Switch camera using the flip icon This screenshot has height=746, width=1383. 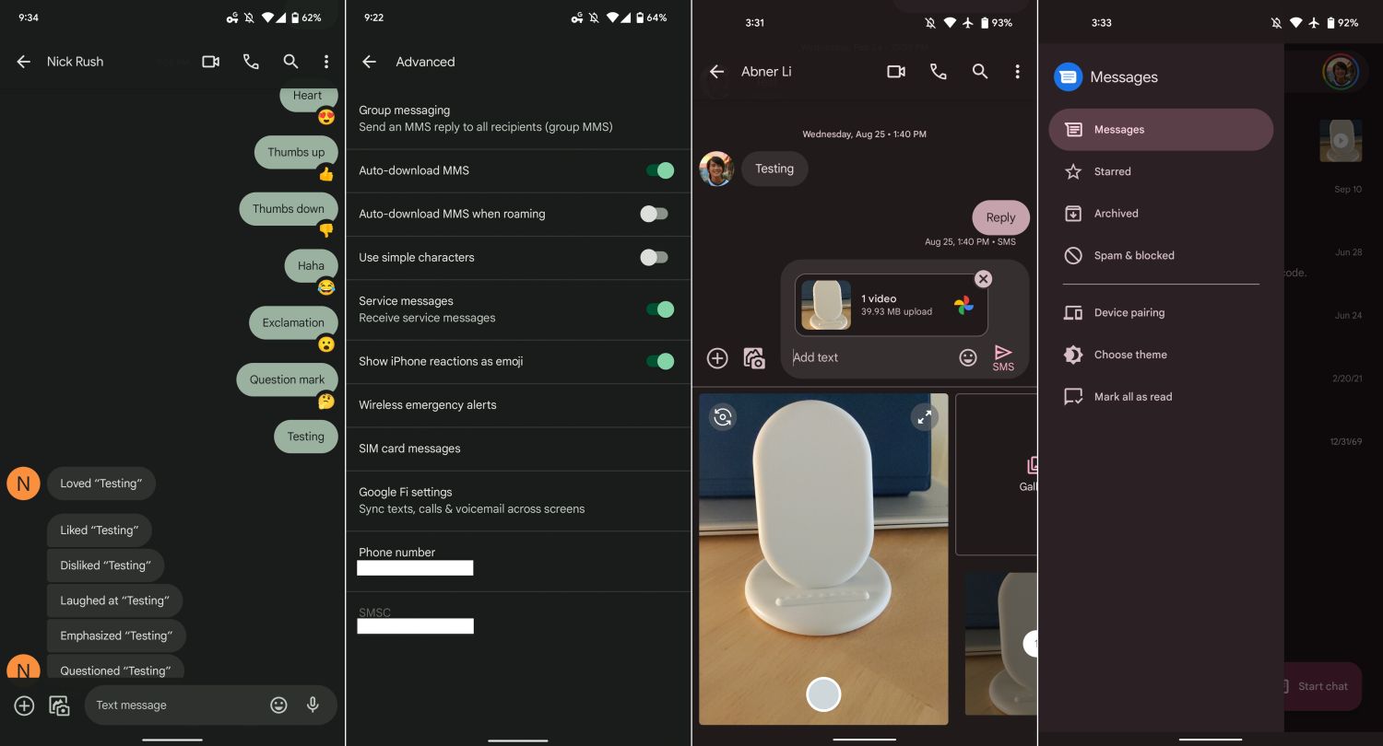(x=723, y=417)
